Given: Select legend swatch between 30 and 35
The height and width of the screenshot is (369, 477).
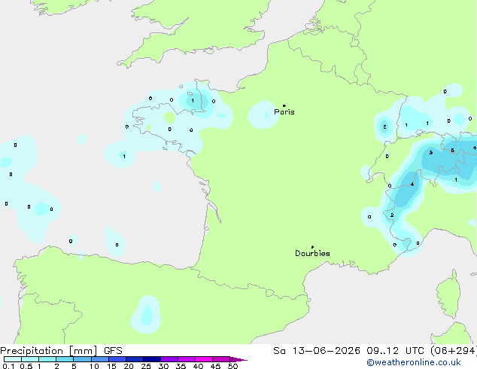Looking at the screenshot, I should coord(169,359).
